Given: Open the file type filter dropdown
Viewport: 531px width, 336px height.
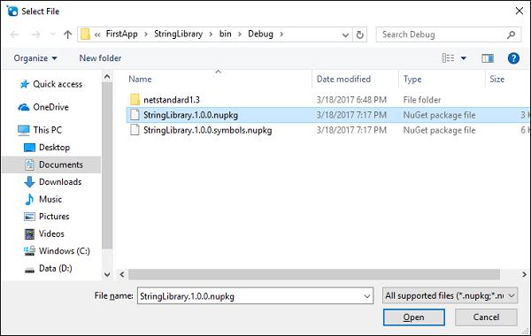Looking at the screenshot, I should click(450, 296).
